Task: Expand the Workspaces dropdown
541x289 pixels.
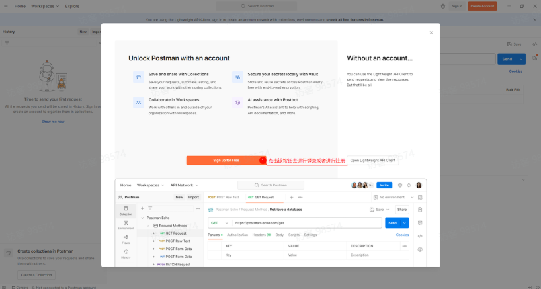Action: point(45,6)
